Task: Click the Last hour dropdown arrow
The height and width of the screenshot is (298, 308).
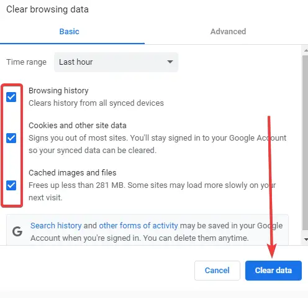Action: click(x=170, y=62)
